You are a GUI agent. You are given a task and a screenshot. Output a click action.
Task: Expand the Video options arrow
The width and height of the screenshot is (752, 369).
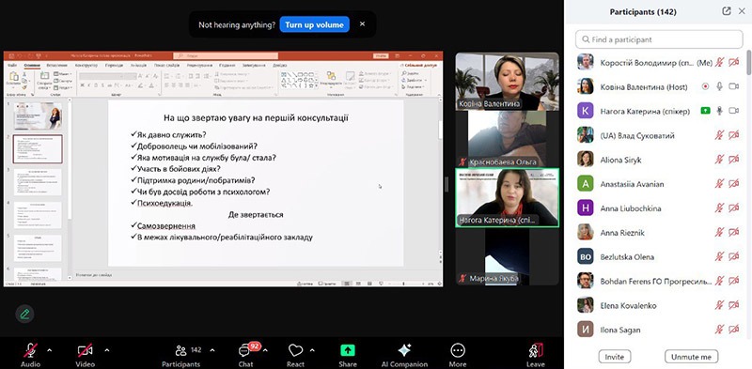[107, 350]
